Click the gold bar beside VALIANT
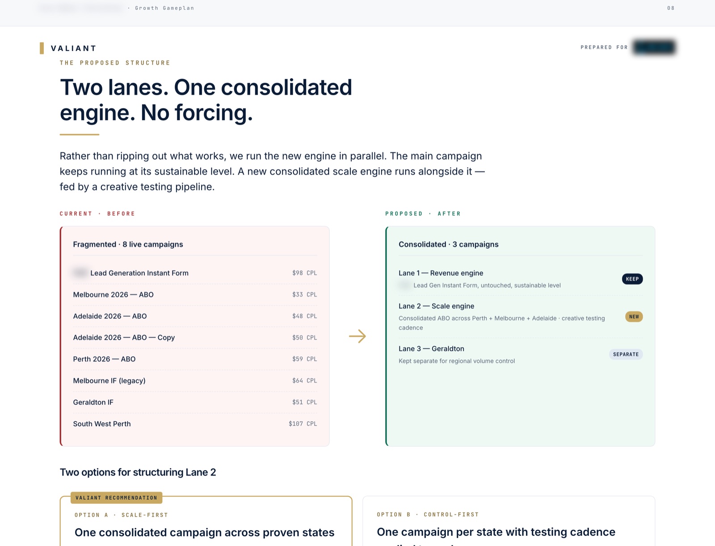Screen dimensions: 715x546 (42, 48)
